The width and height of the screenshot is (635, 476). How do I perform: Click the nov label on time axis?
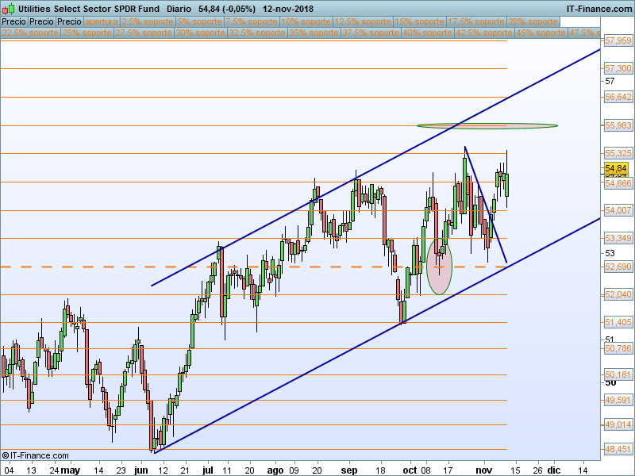click(x=484, y=470)
